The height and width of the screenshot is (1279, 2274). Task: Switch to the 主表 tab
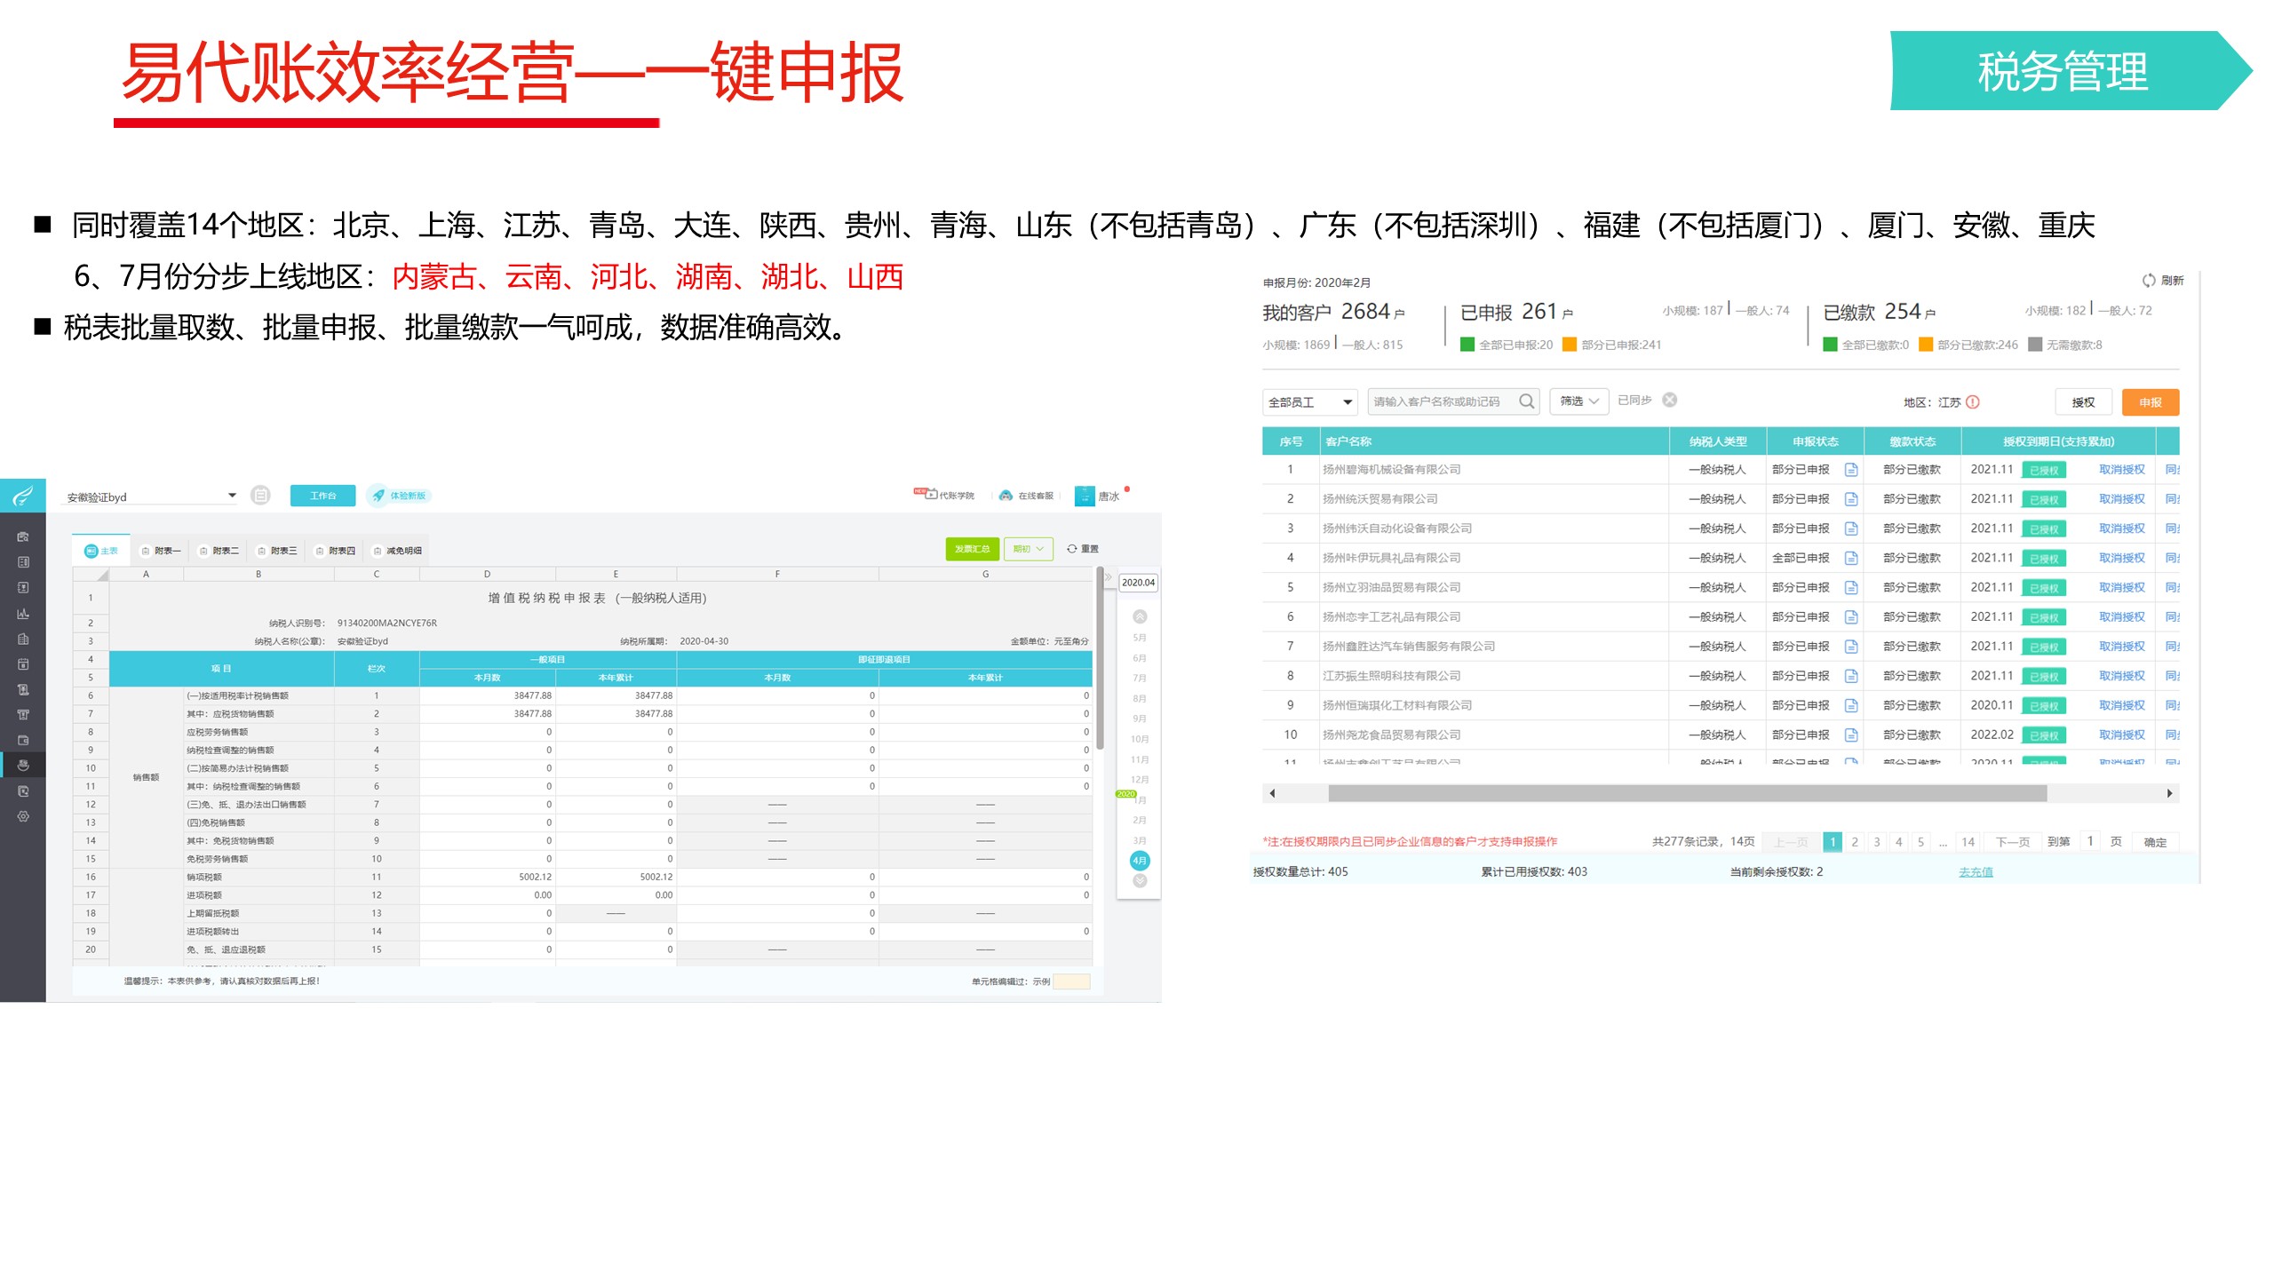tap(101, 551)
